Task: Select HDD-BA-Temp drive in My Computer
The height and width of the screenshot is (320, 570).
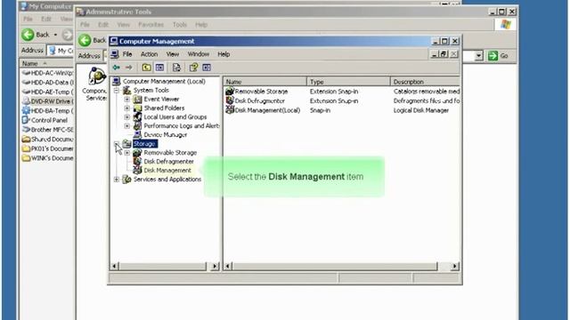Action: point(48,110)
